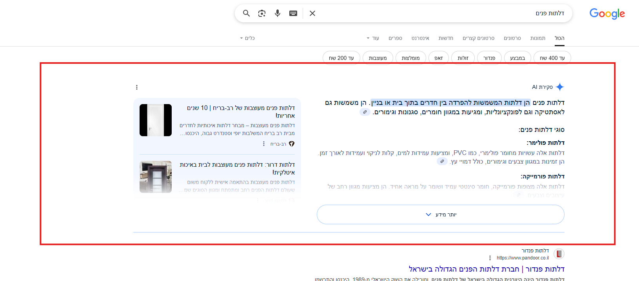Screen dimensions: 639x281
Task: Expand AI overview with יותר מידע
Action: click(x=441, y=214)
